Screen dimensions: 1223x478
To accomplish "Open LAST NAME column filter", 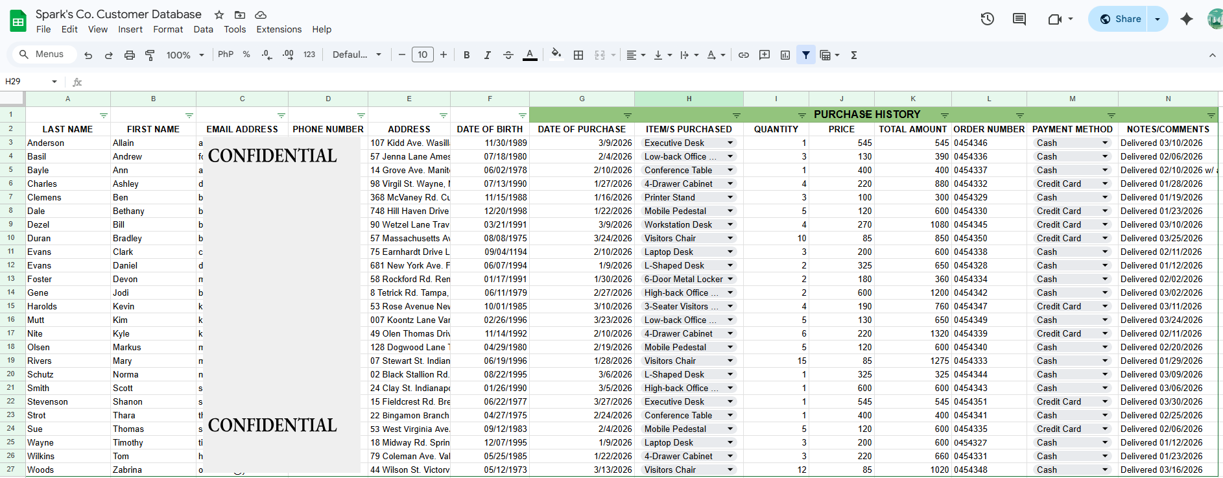I will (x=104, y=115).
